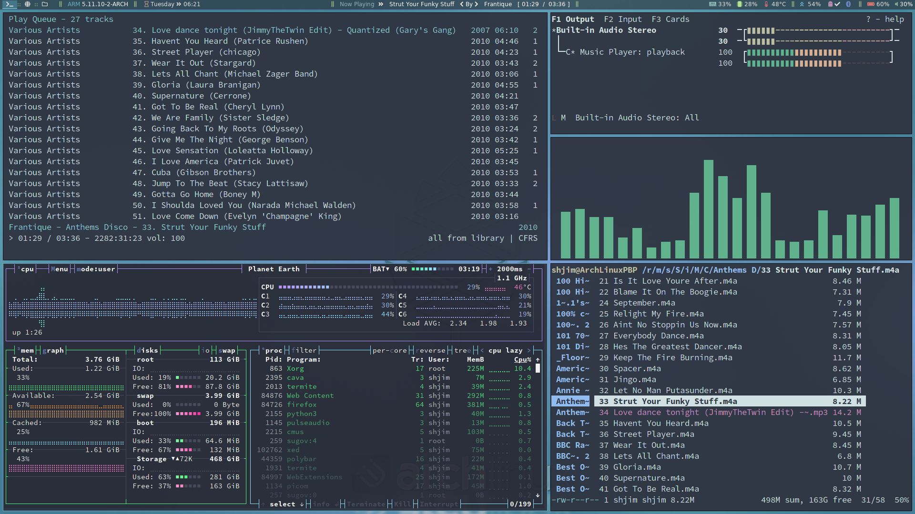The height and width of the screenshot is (514, 915).
Task: Open the terminal workspace icon in top bar
Action: (x=10, y=4)
